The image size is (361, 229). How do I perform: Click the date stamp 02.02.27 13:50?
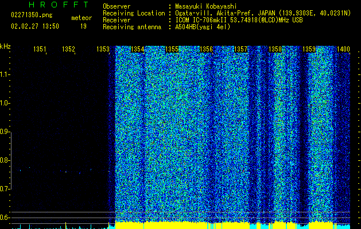(35, 26)
